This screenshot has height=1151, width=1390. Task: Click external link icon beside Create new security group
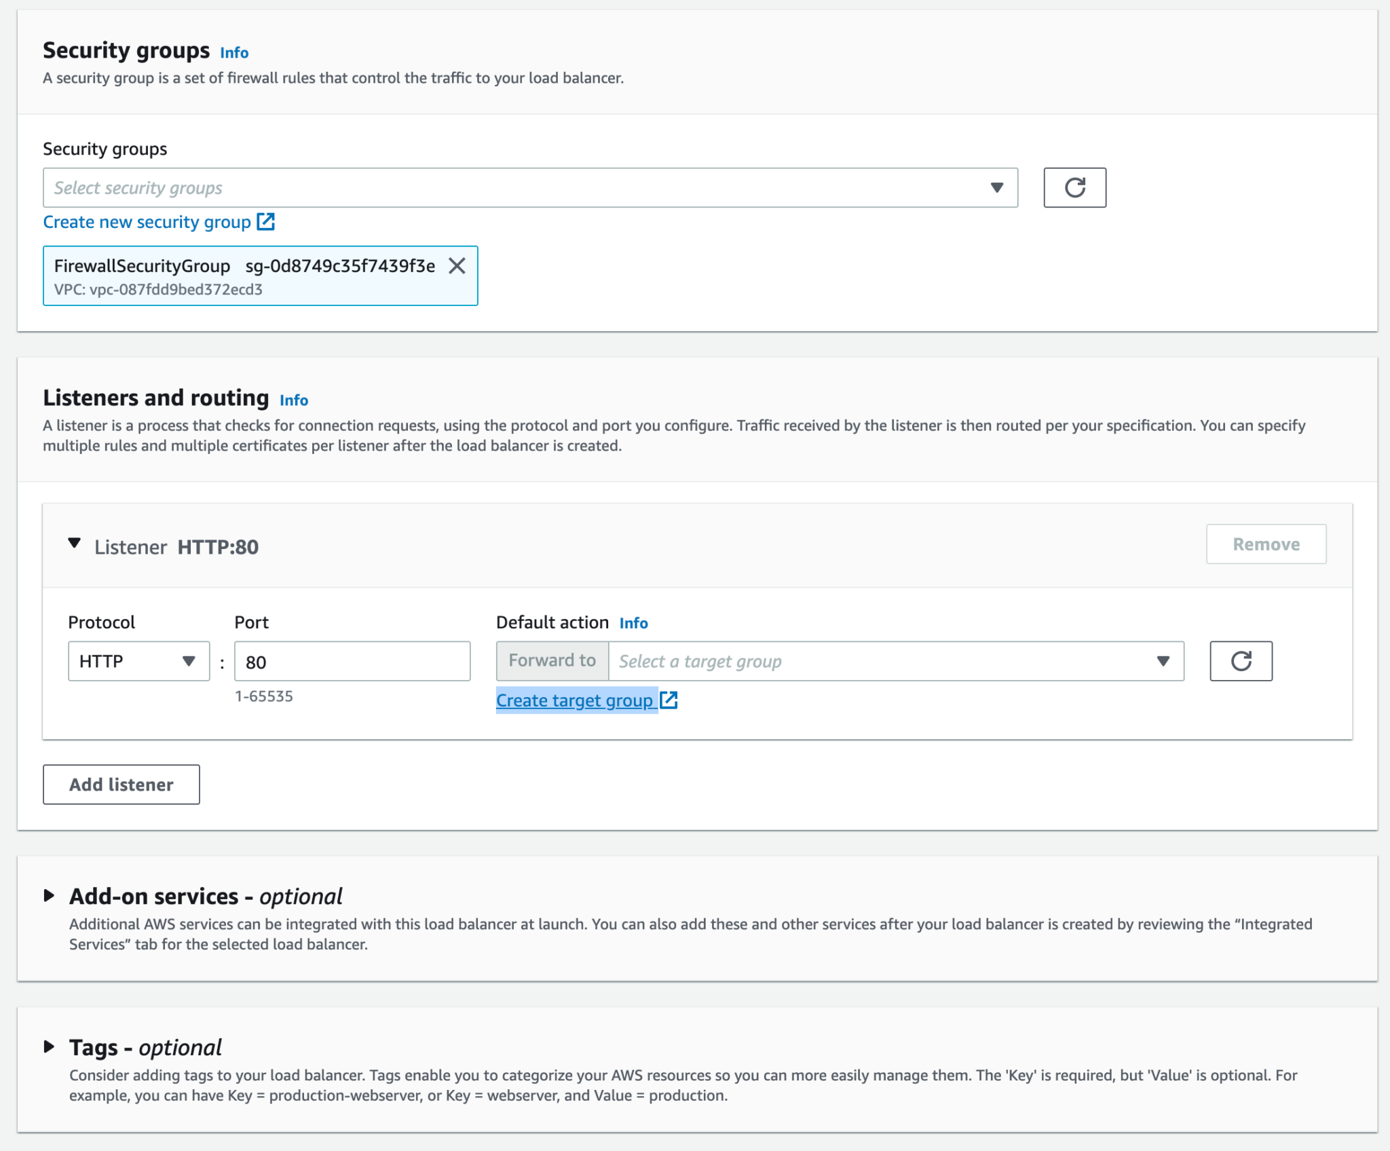266,222
